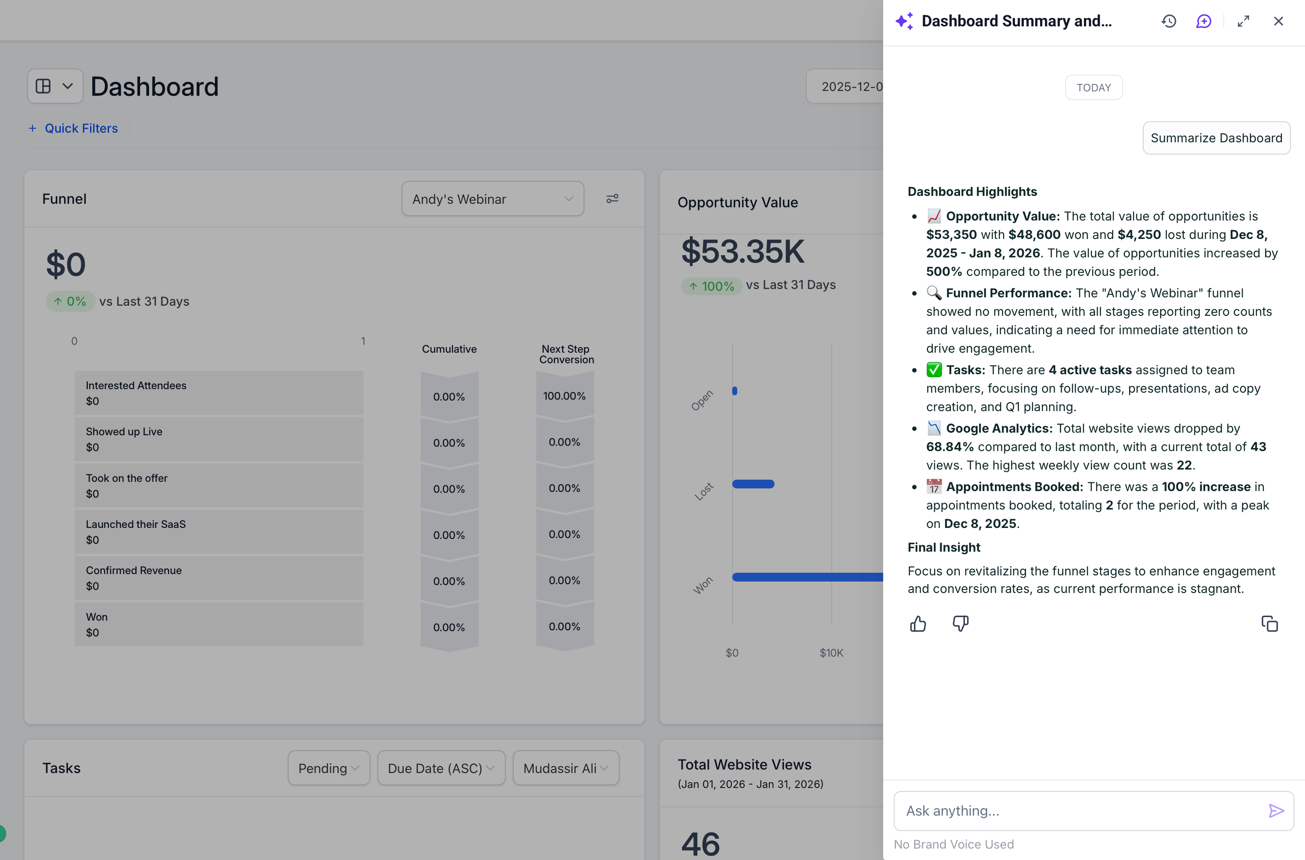
Task: Open the dashboard layout switcher dropdown
Action: click(55, 86)
